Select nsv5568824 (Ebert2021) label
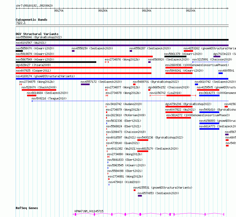This screenshot has height=217, width=236. point(124,126)
